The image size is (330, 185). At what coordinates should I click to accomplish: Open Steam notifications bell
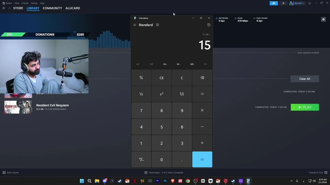pos(283,3)
